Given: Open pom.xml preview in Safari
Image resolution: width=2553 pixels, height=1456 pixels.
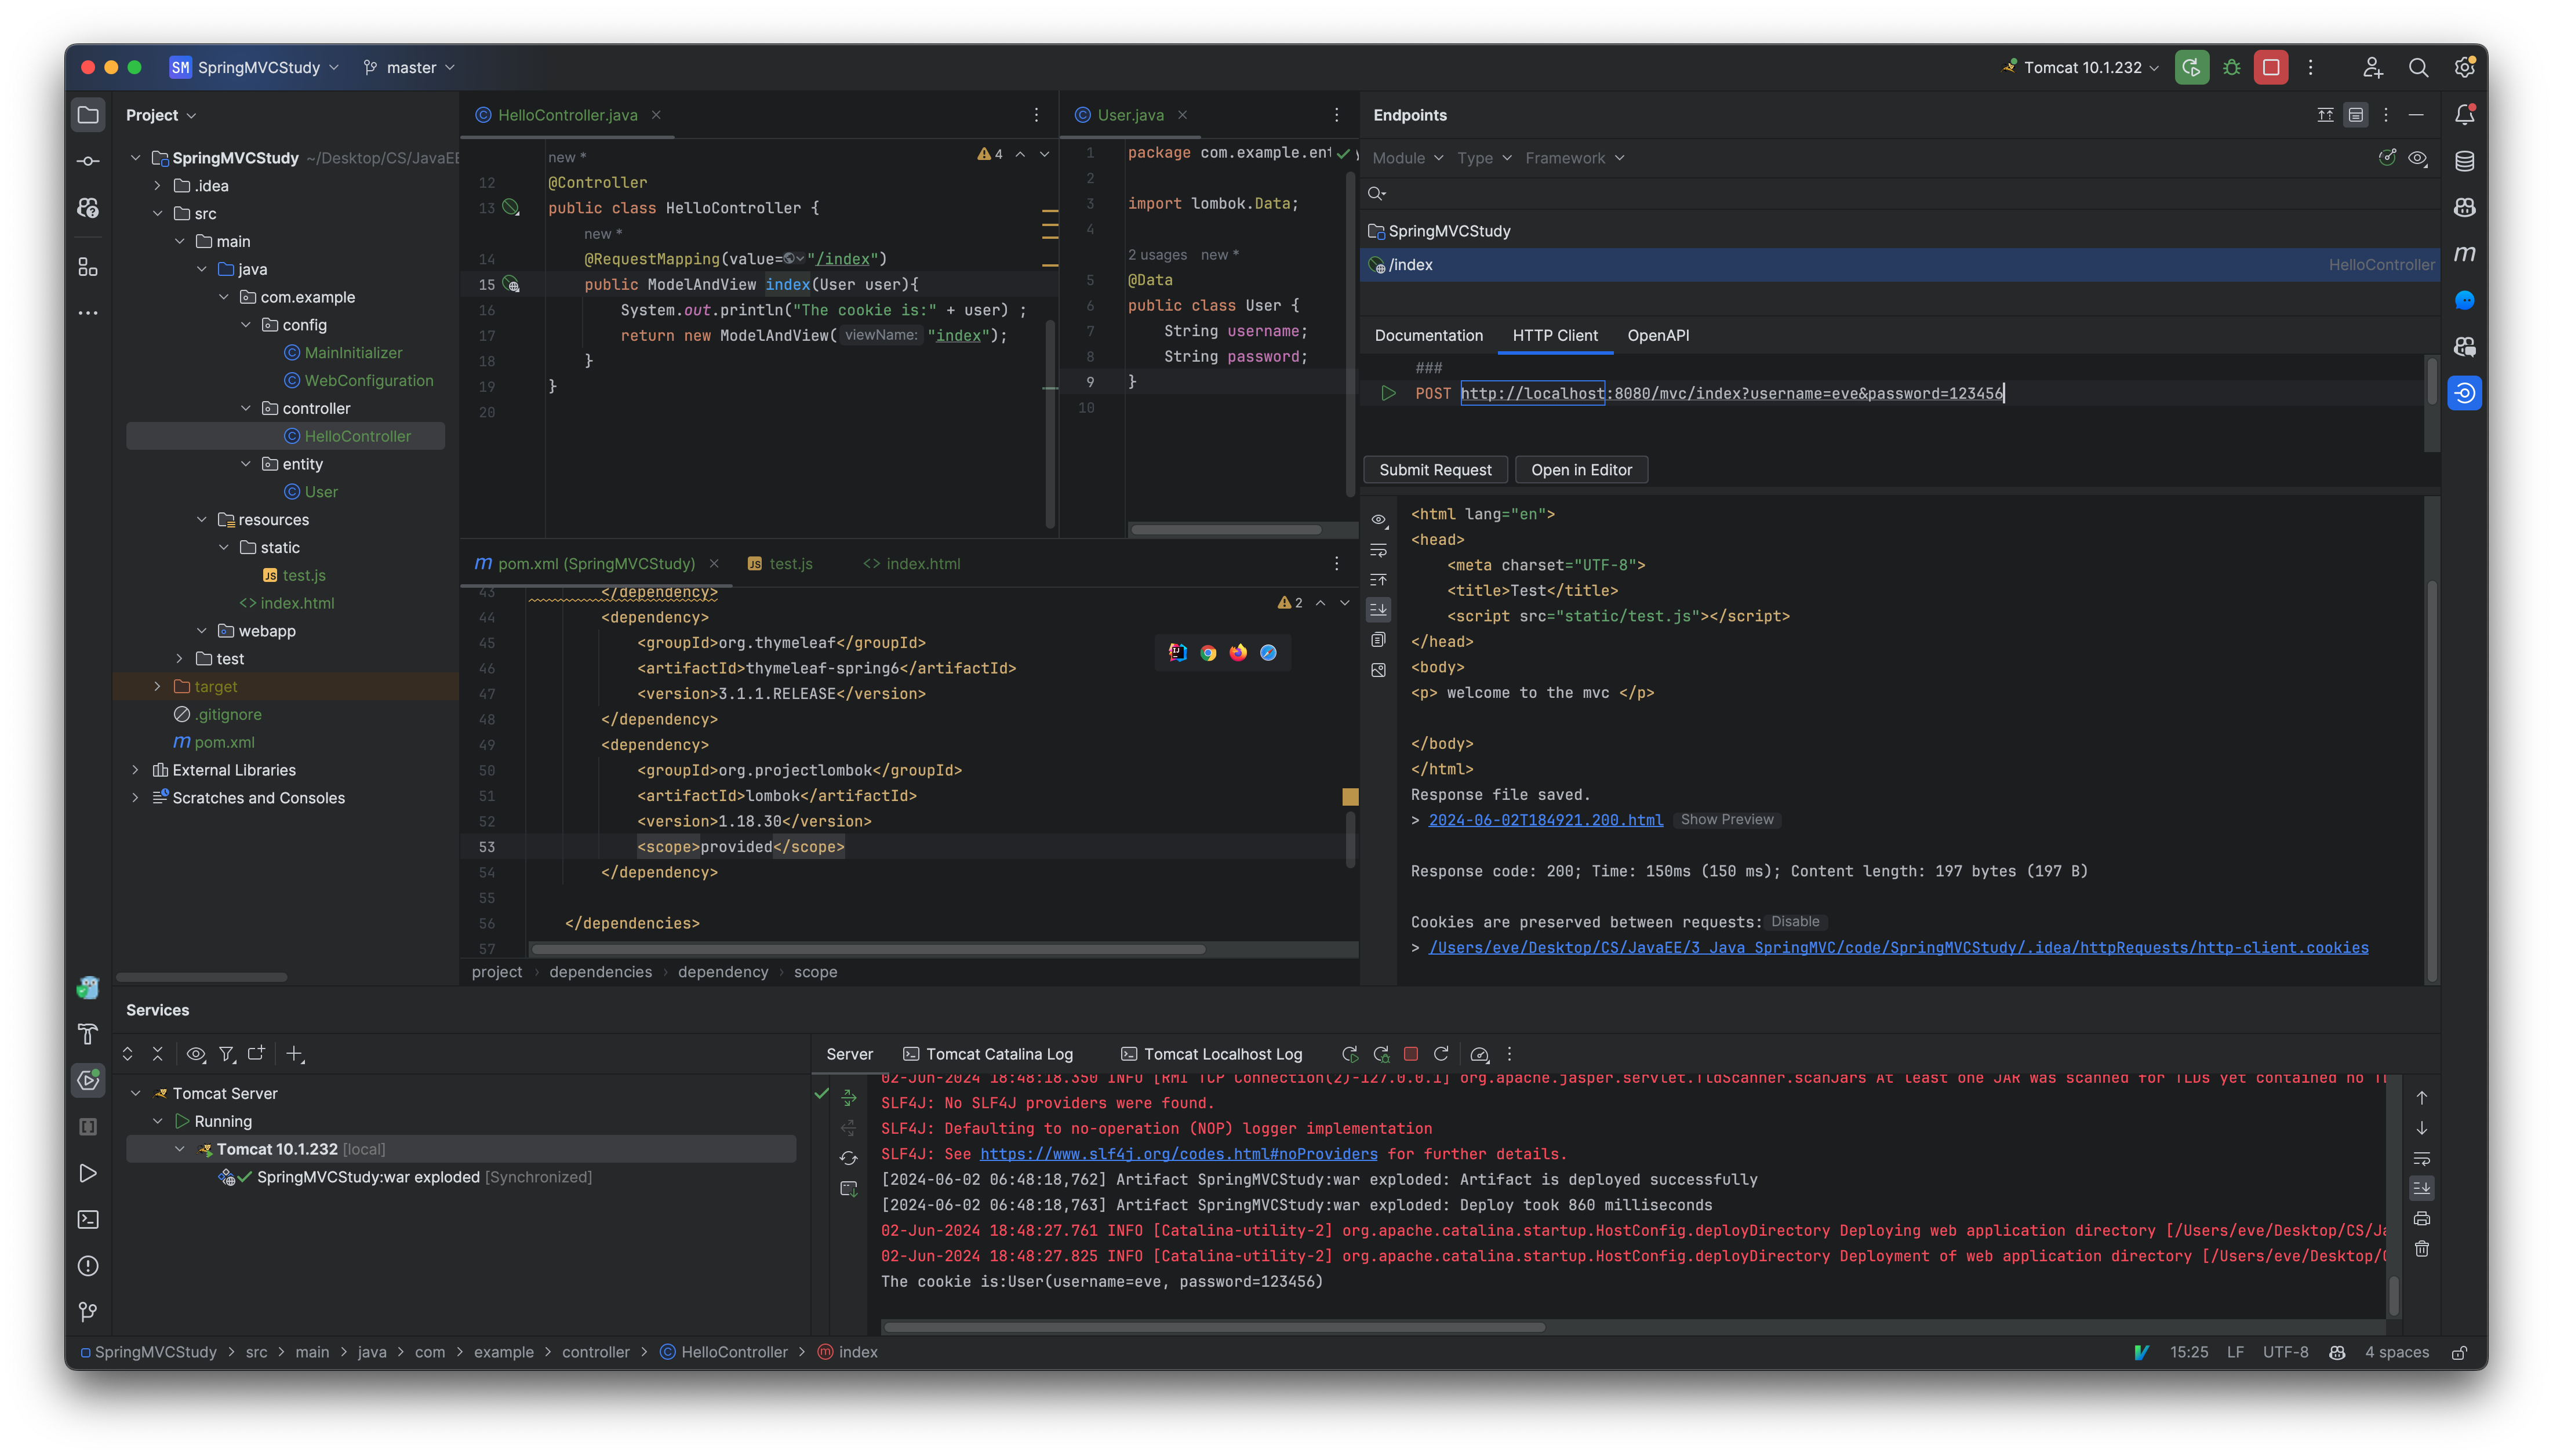Looking at the screenshot, I should 1268,653.
